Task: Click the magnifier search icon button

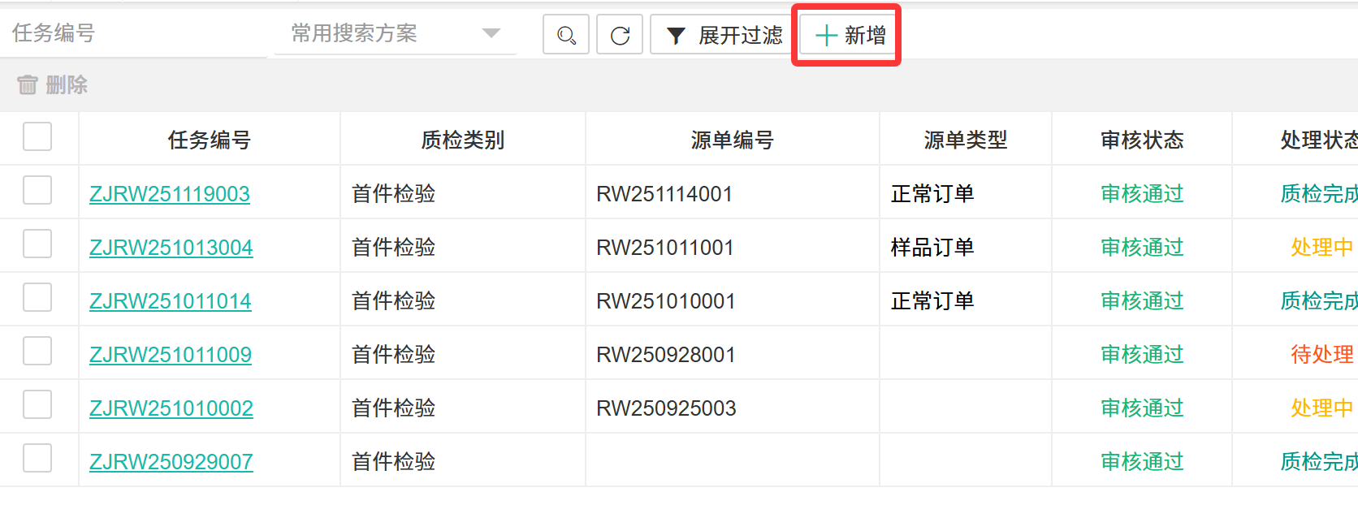Action: pyautogui.click(x=566, y=35)
